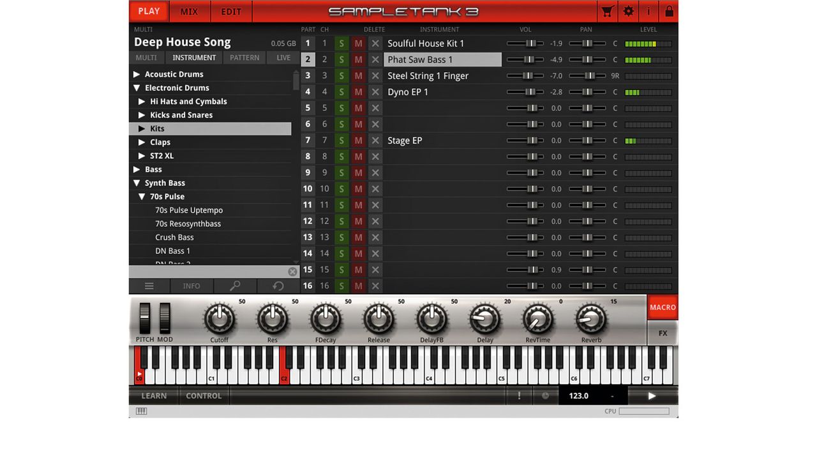Image resolution: width=817 pixels, height=460 pixels.
Task: Delete part 3 Steel String instrument
Action: point(375,75)
